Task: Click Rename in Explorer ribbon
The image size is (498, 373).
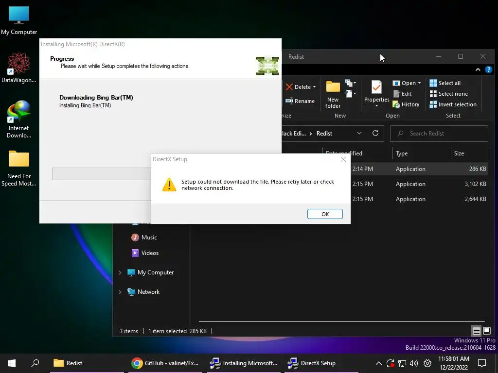Action: (x=300, y=101)
